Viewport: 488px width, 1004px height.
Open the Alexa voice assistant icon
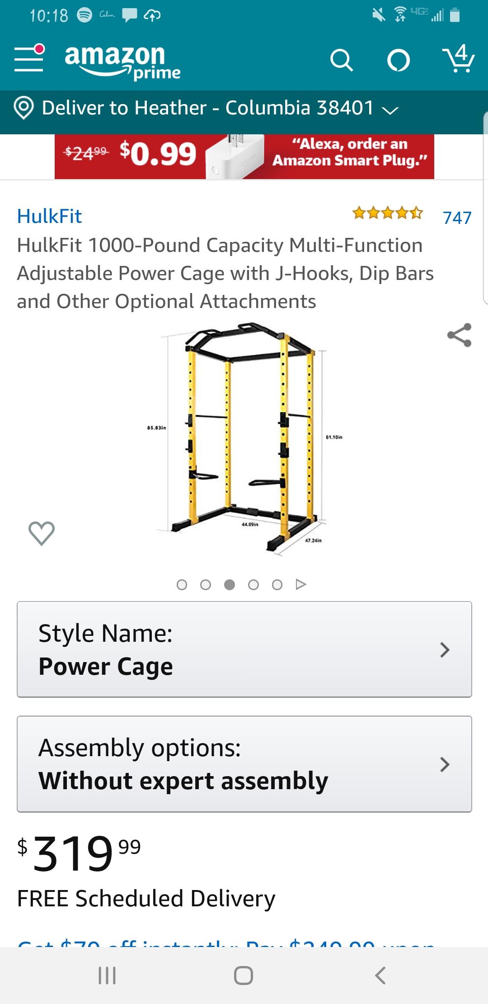click(399, 60)
